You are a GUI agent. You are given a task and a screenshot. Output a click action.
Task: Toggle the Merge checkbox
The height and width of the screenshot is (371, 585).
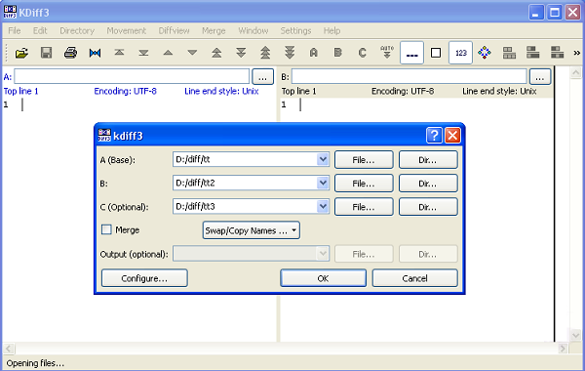coord(106,229)
